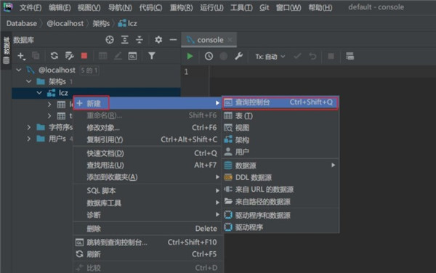Close the console tab
The image size is (436, 273).
point(230,40)
